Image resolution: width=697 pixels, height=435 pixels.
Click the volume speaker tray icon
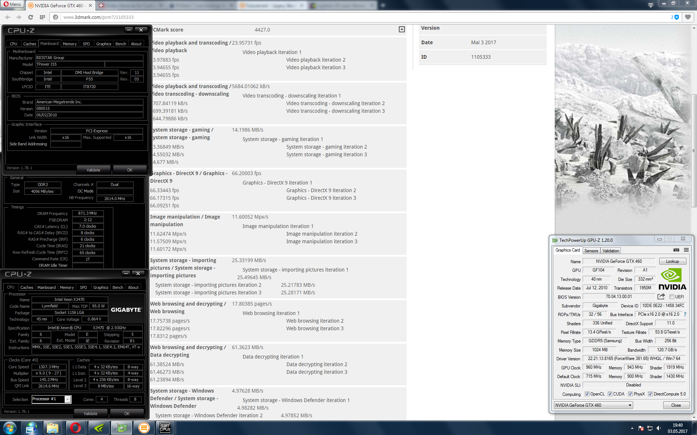click(659, 428)
